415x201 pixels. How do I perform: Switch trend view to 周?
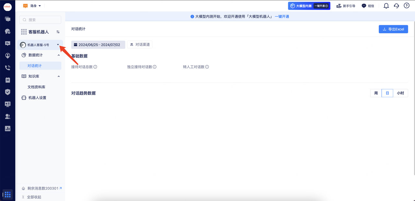click(376, 93)
